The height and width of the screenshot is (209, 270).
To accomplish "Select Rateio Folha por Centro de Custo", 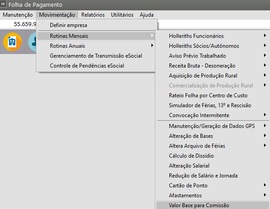I will (208, 95).
